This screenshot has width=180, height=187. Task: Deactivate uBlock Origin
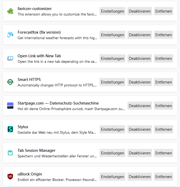coord(140,177)
